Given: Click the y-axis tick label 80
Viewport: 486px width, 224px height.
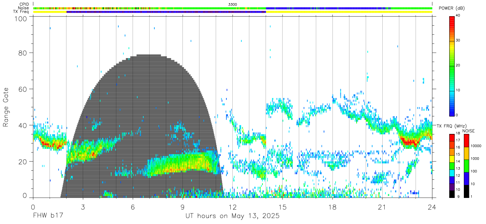Looking at the screenshot, I should (23, 53).
